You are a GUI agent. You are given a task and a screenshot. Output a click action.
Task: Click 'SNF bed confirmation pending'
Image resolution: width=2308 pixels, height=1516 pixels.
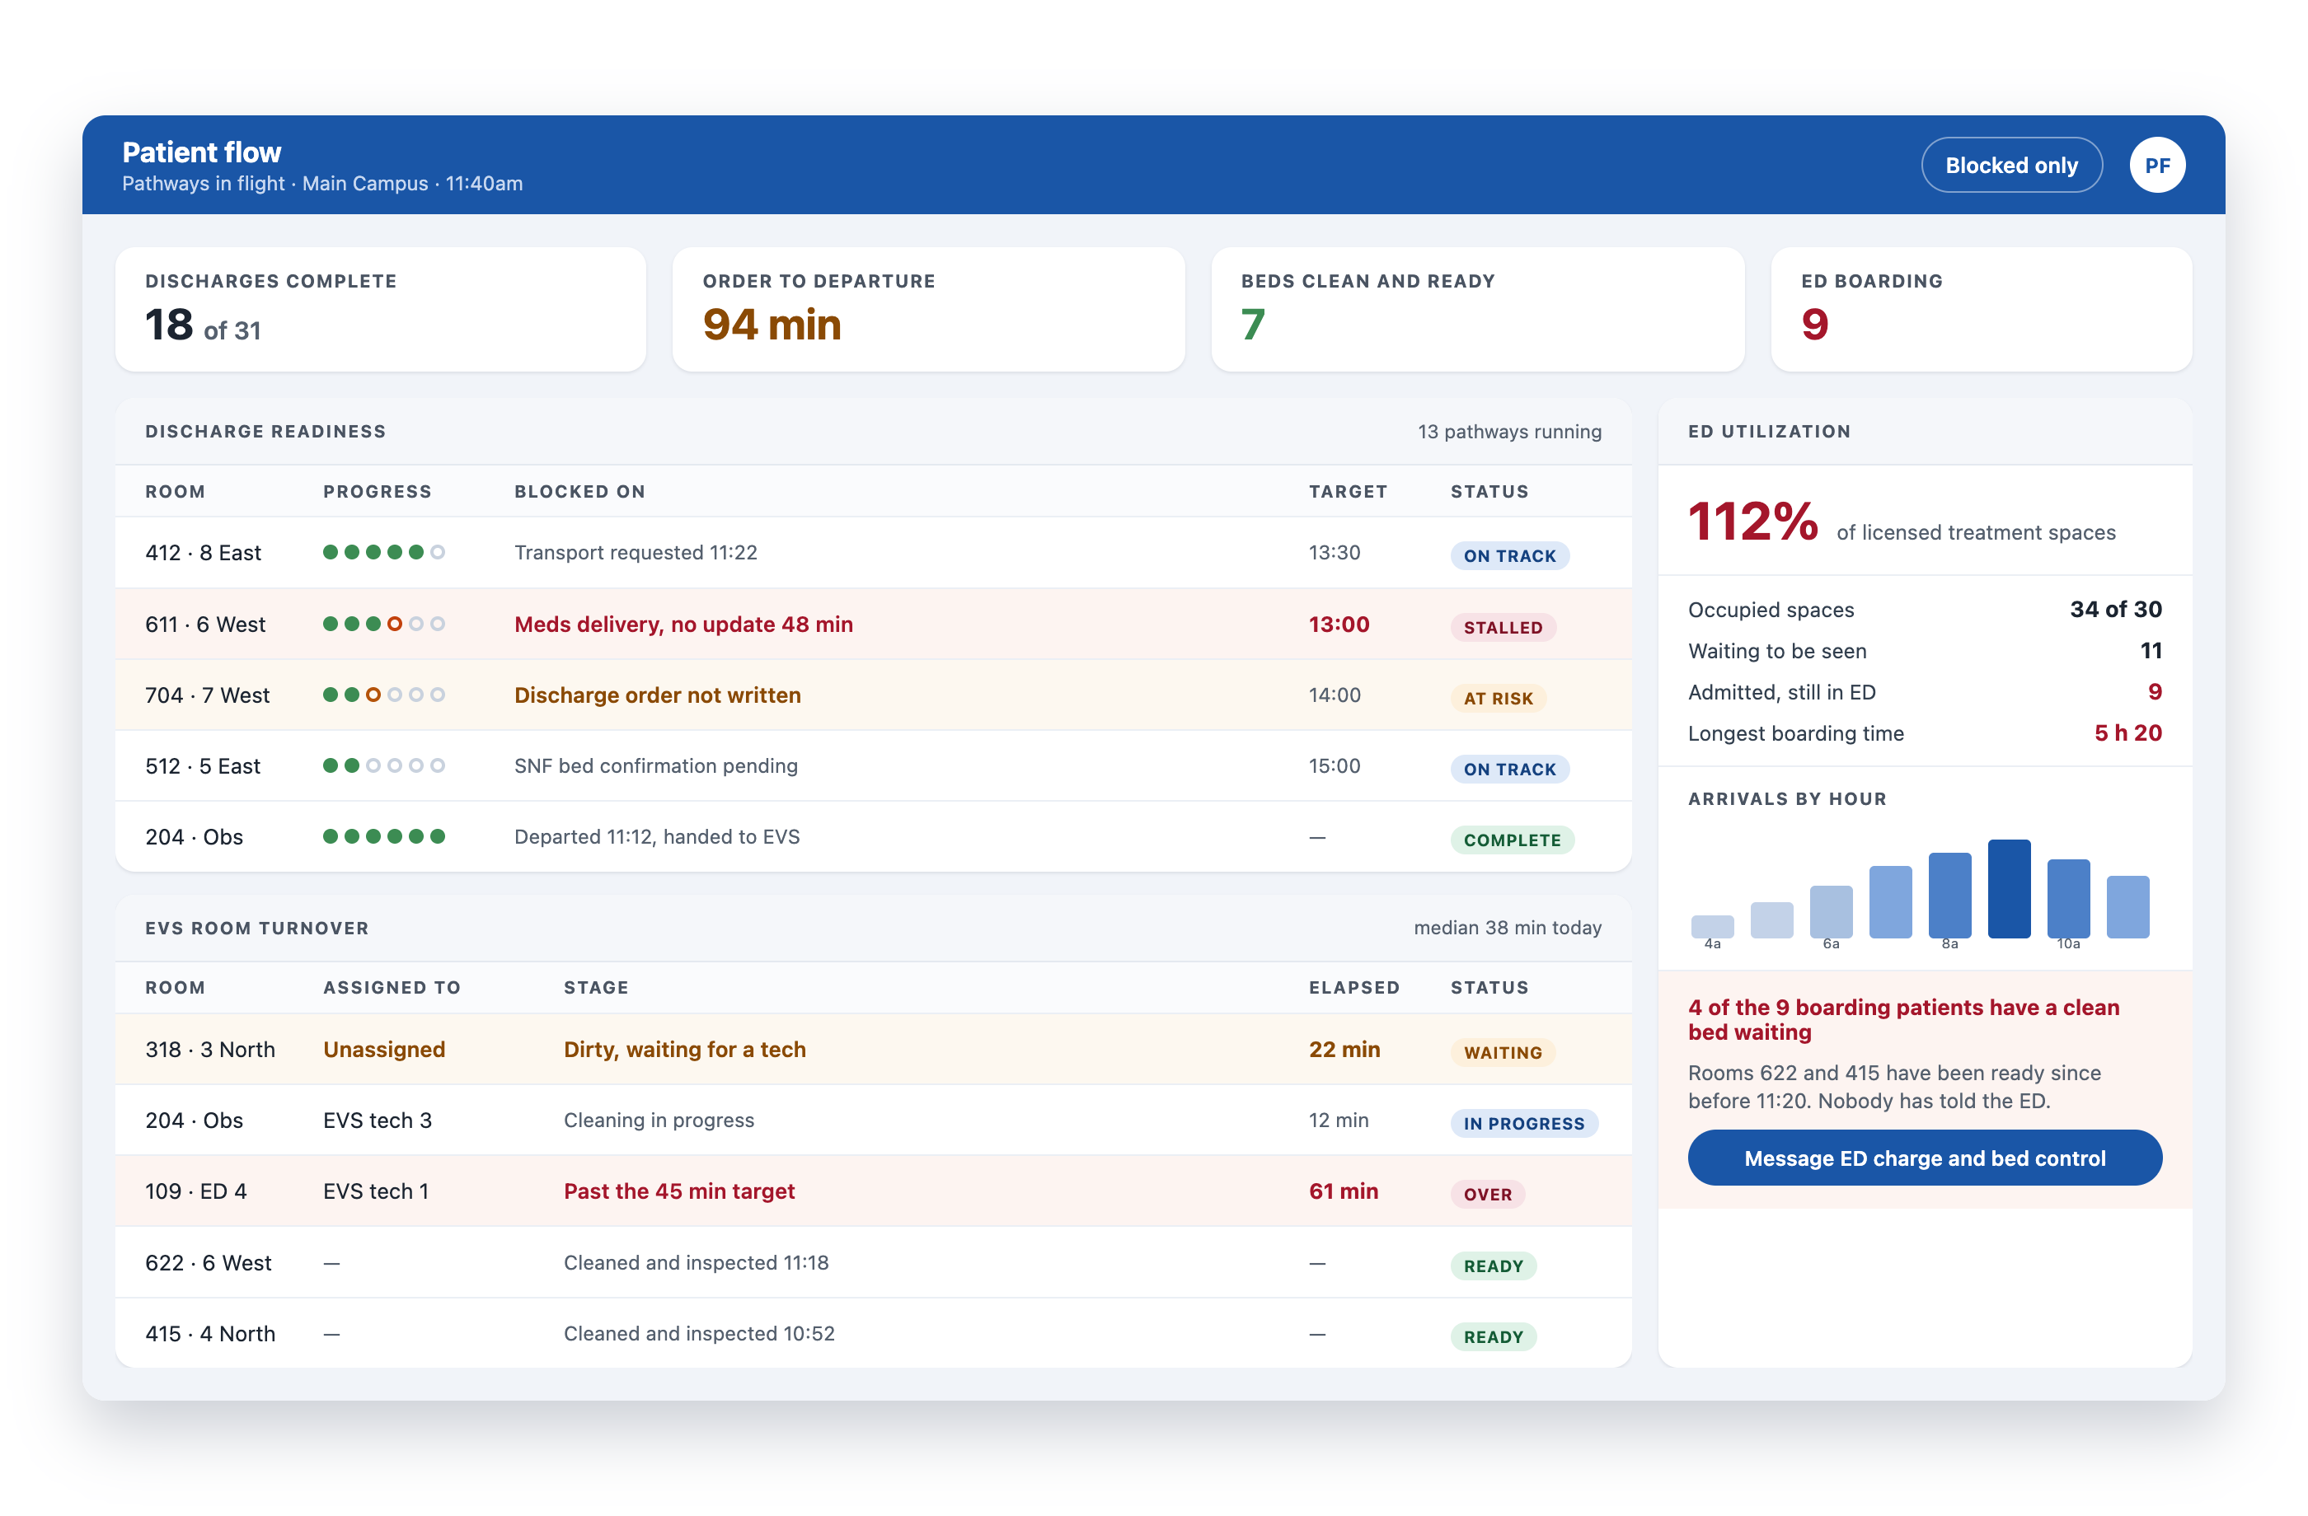655,765
